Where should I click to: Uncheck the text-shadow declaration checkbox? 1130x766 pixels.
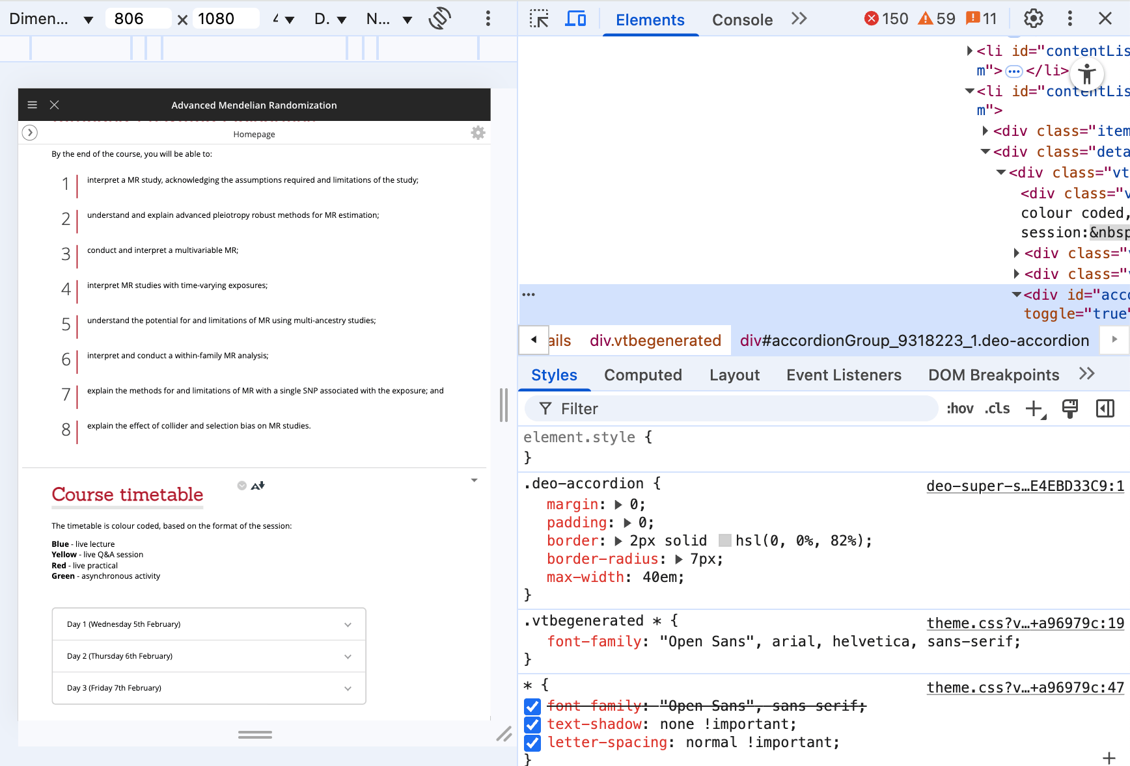pyautogui.click(x=532, y=724)
